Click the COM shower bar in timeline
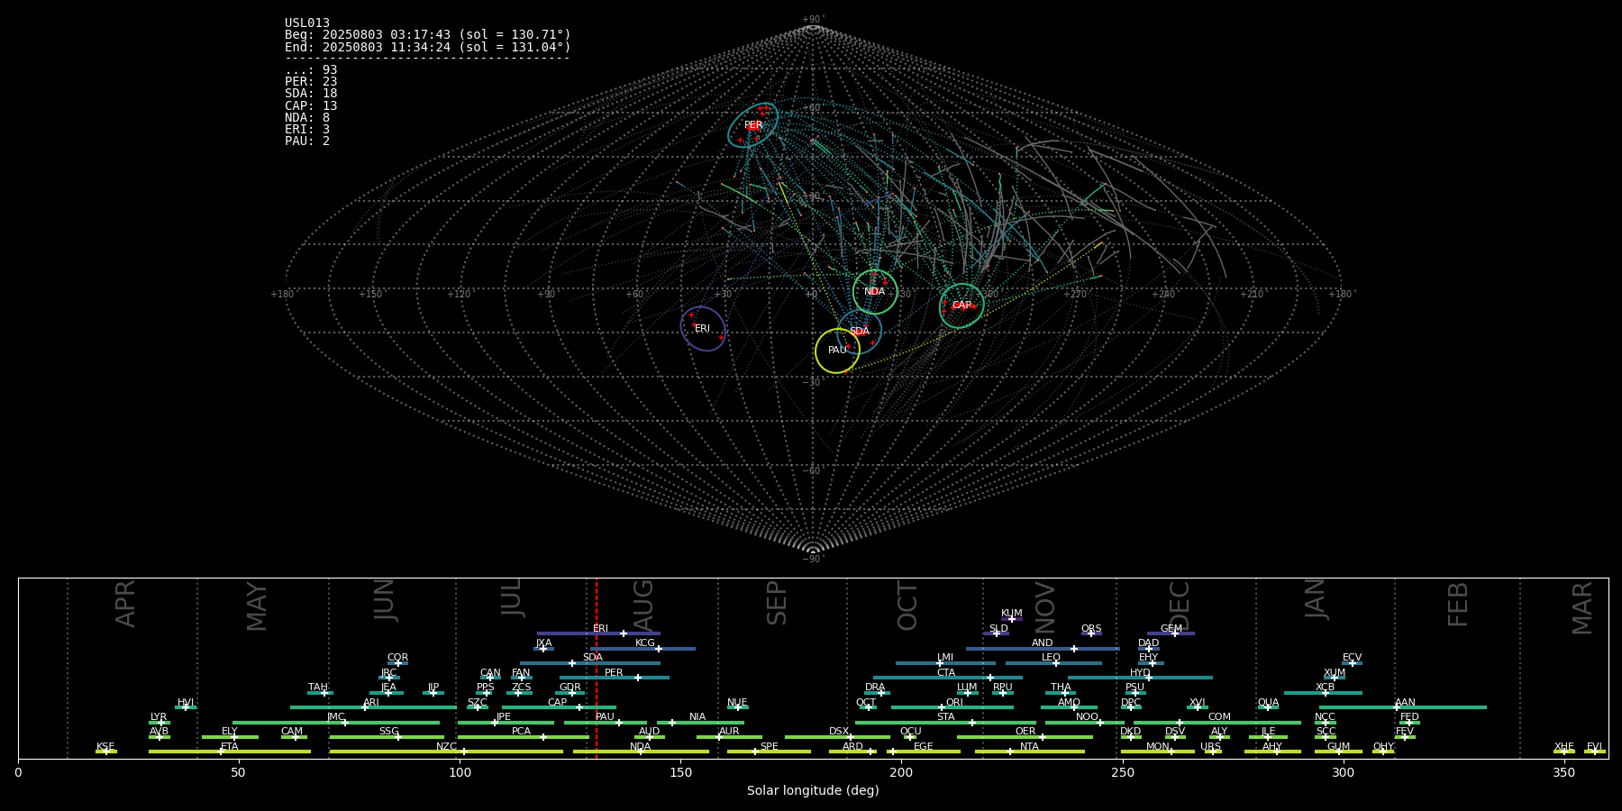This screenshot has width=1622, height=811. coord(1217,723)
